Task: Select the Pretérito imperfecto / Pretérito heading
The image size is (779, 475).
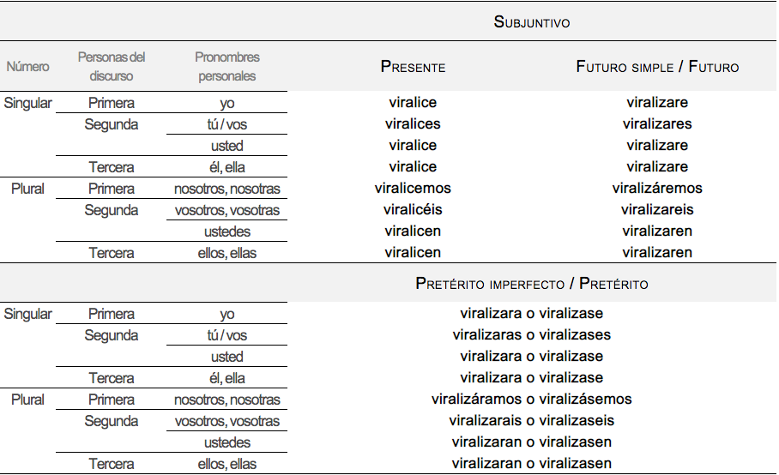Action: [532, 283]
